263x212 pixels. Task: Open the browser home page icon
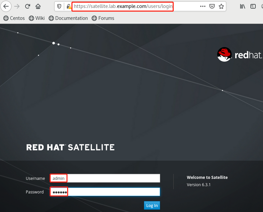coord(38,6)
